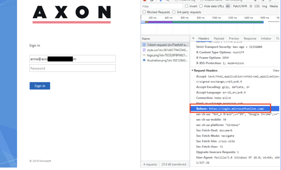The image size is (281, 170).
Task: Filter requests by CSS type
Action: click(x=257, y=6)
